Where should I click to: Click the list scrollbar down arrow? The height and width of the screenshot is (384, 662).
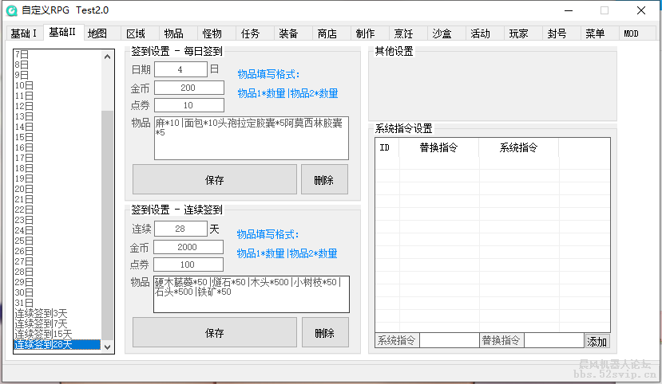(109, 346)
